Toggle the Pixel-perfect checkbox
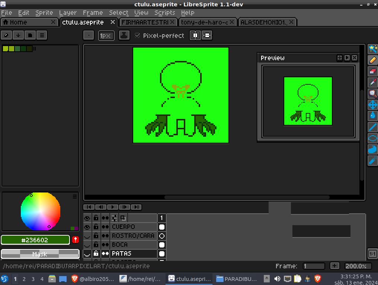 pos(137,35)
